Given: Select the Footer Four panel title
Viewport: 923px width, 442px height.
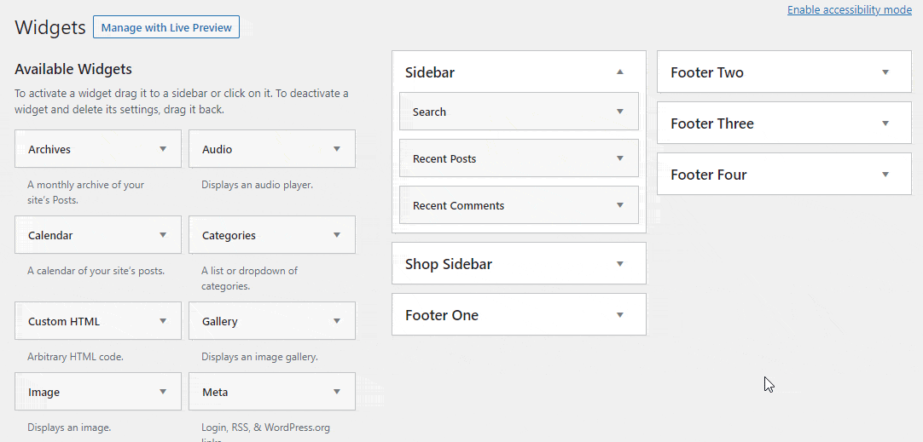Looking at the screenshot, I should 709,175.
